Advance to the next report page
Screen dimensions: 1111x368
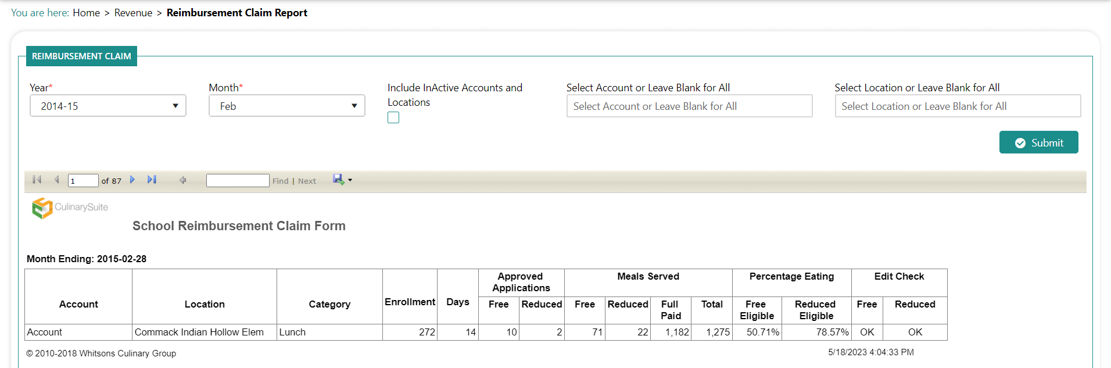[132, 180]
